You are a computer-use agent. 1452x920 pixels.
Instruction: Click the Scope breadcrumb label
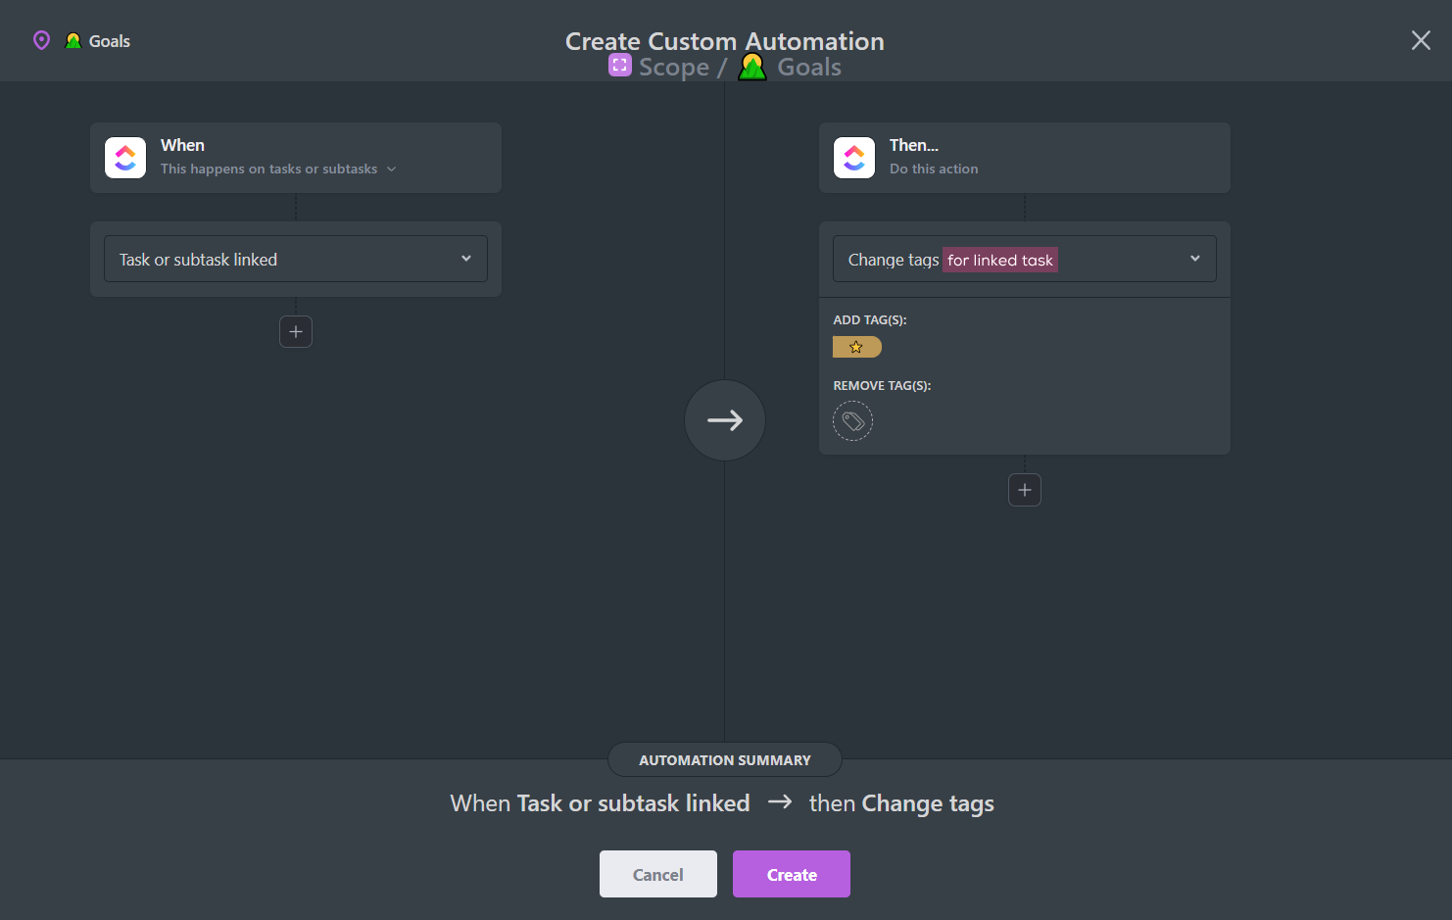(x=674, y=67)
